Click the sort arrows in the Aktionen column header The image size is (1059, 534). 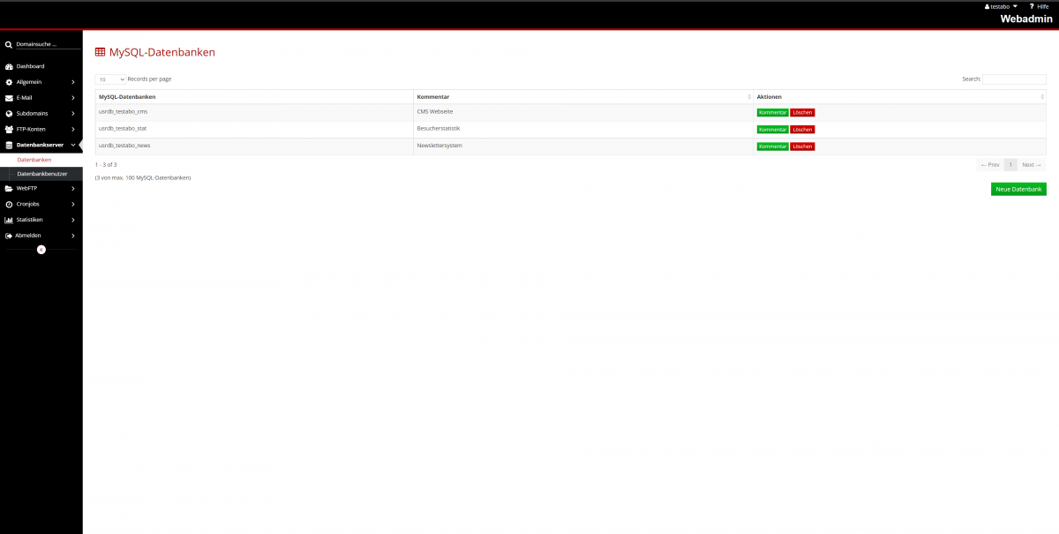coord(1042,97)
